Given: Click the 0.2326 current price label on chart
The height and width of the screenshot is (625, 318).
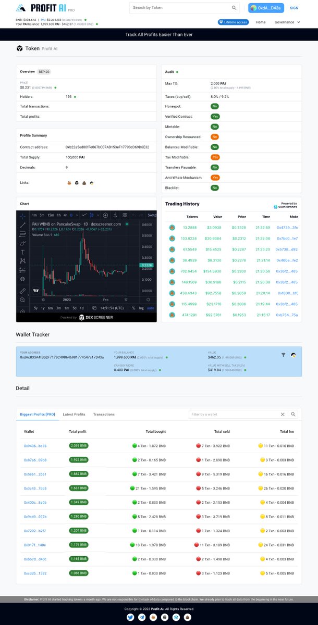Looking at the screenshot, I should point(147,265).
